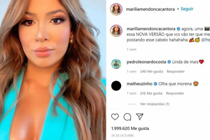
Task: Click verified badge next to matheuzinho
Action: coord(155,84)
